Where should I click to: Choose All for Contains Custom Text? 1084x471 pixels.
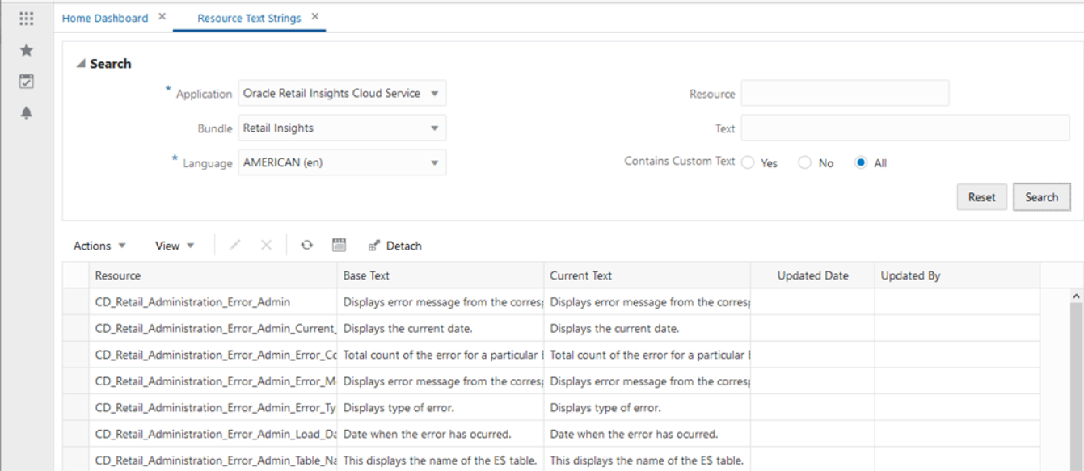coord(861,163)
